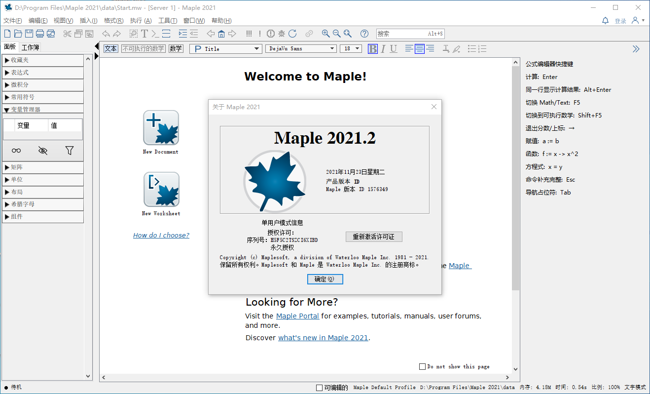Click the print toolbar icon
650x394 pixels.
pos(40,34)
